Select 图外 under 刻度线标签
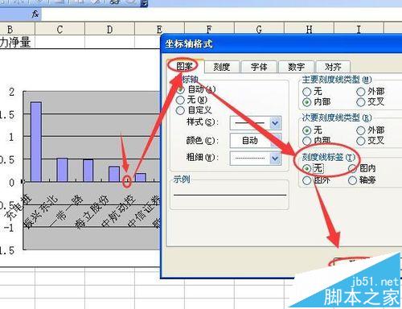The image size is (402, 309). [307, 180]
